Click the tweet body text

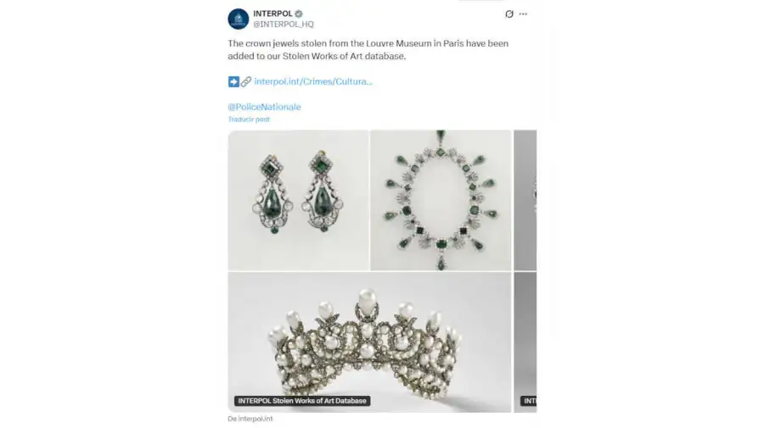tap(368, 50)
